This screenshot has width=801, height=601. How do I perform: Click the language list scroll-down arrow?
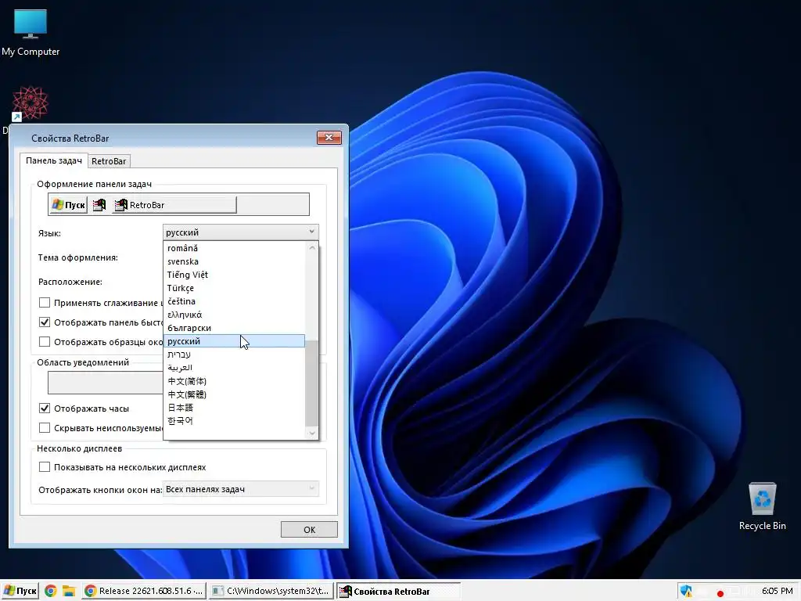pyautogui.click(x=311, y=433)
